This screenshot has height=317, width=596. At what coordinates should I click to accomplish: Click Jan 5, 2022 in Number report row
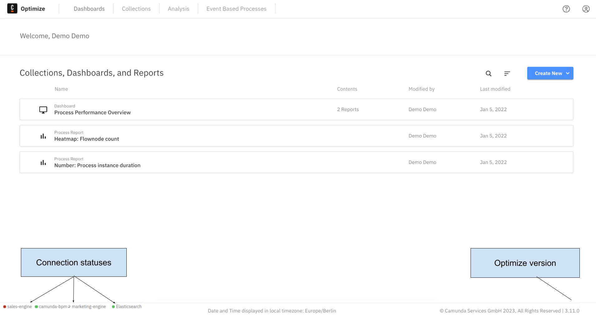493,162
